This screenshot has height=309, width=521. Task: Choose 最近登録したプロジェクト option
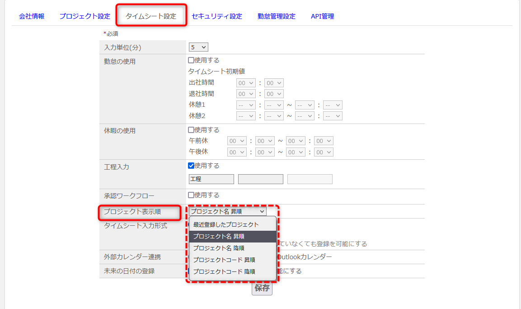233,224
